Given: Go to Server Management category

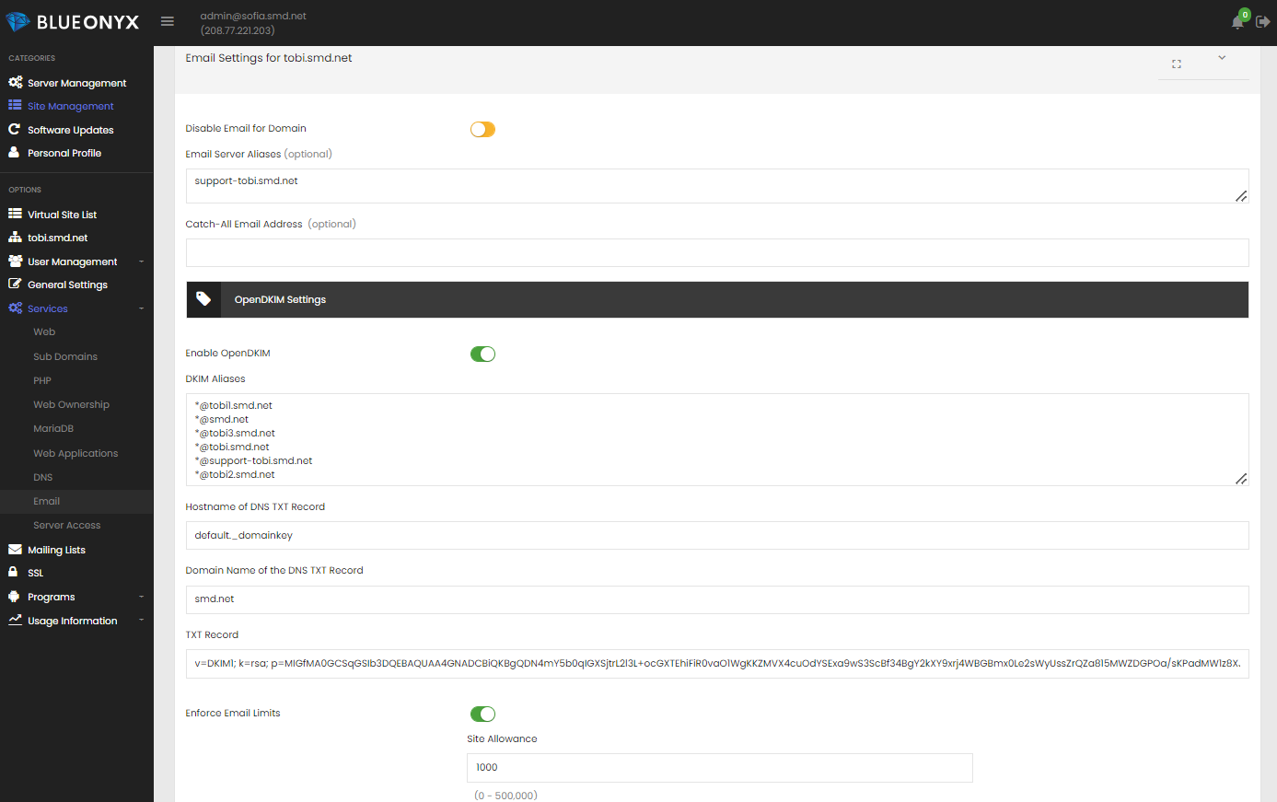Looking at the screenshot, I should click(x=77, y=83).
